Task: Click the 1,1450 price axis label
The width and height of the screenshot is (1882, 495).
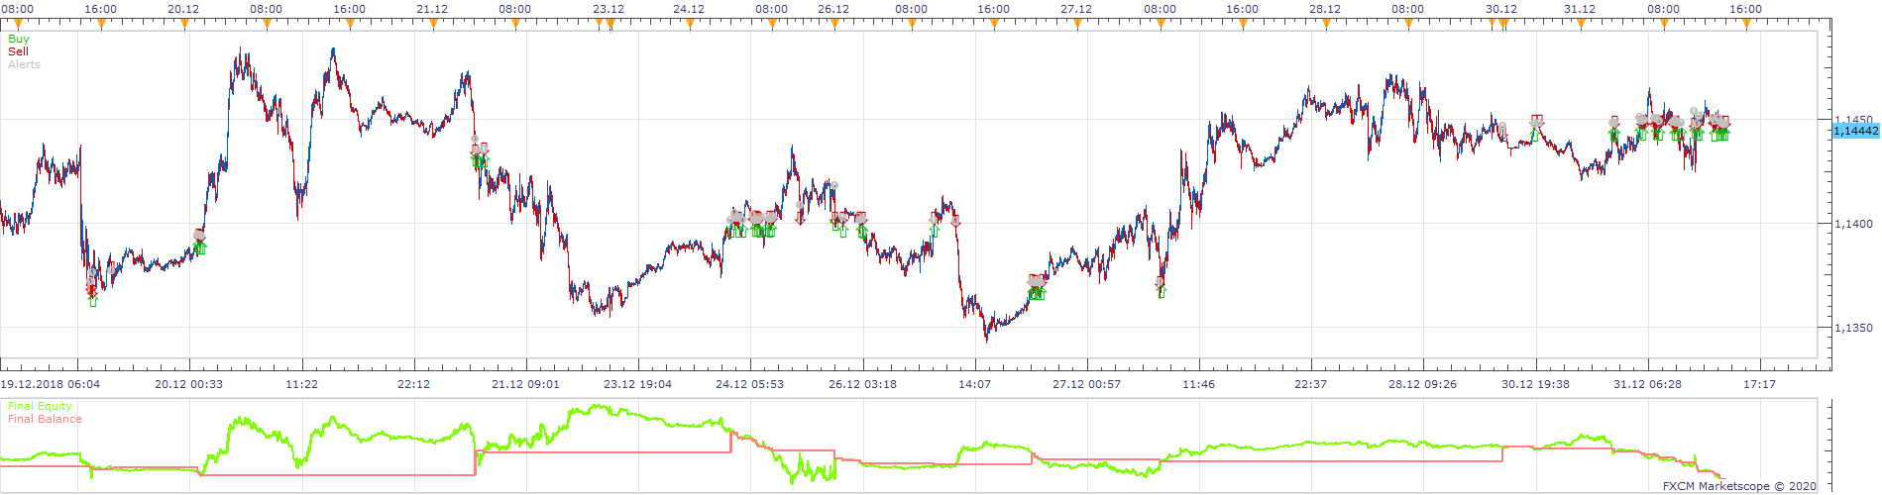Action: click(x=1853, y=120)
